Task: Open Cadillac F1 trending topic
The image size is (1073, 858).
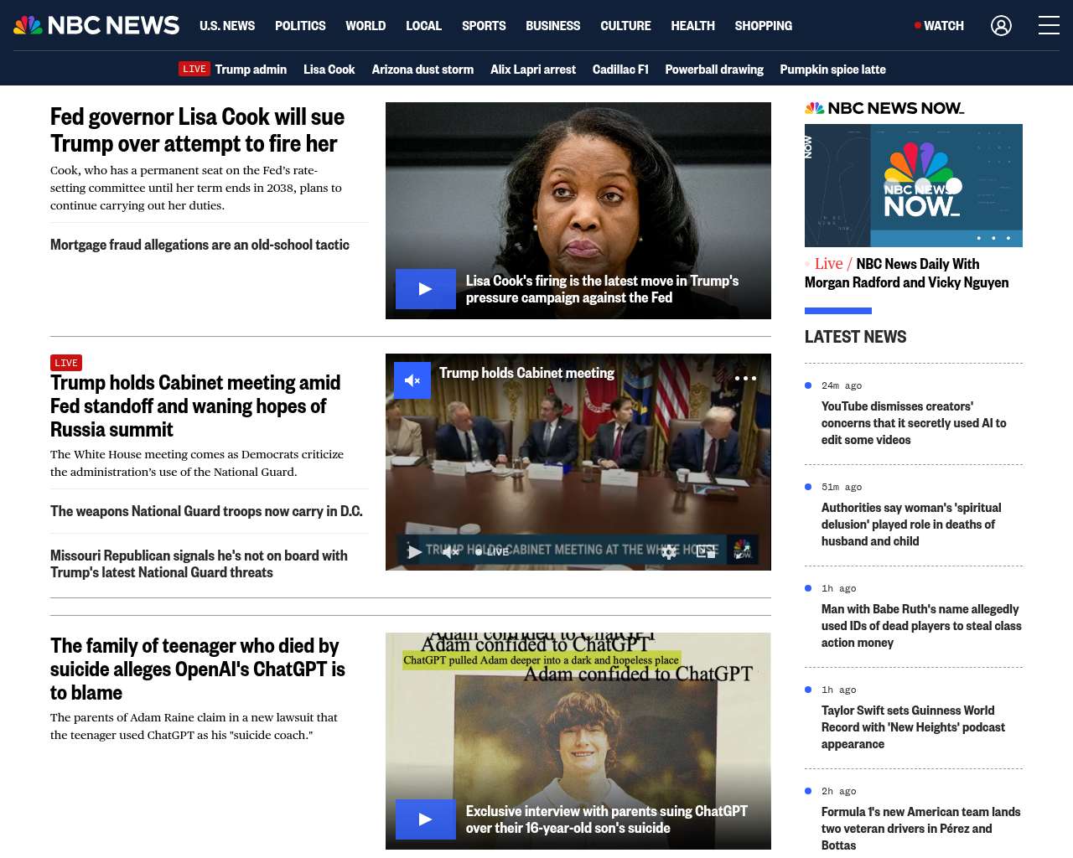Action: (620, 70)
